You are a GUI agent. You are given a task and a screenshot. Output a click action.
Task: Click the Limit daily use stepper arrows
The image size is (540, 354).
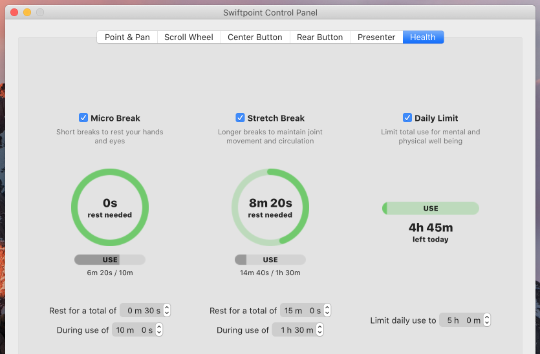pos(486,320)
